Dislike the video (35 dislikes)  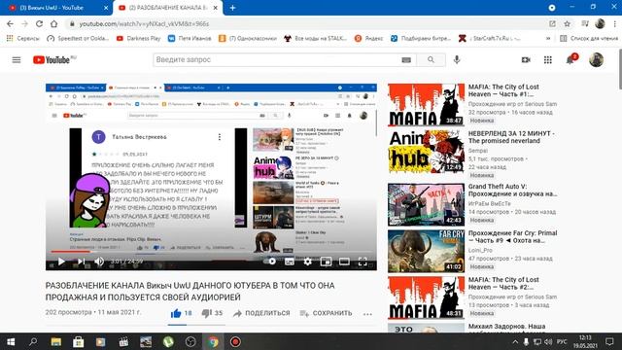(212, 313)
